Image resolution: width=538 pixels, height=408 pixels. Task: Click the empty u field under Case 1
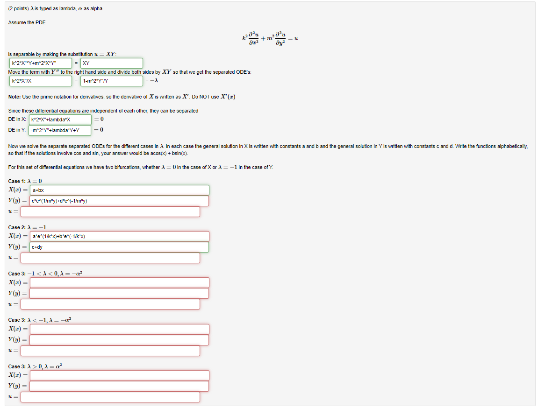(110, 211)
